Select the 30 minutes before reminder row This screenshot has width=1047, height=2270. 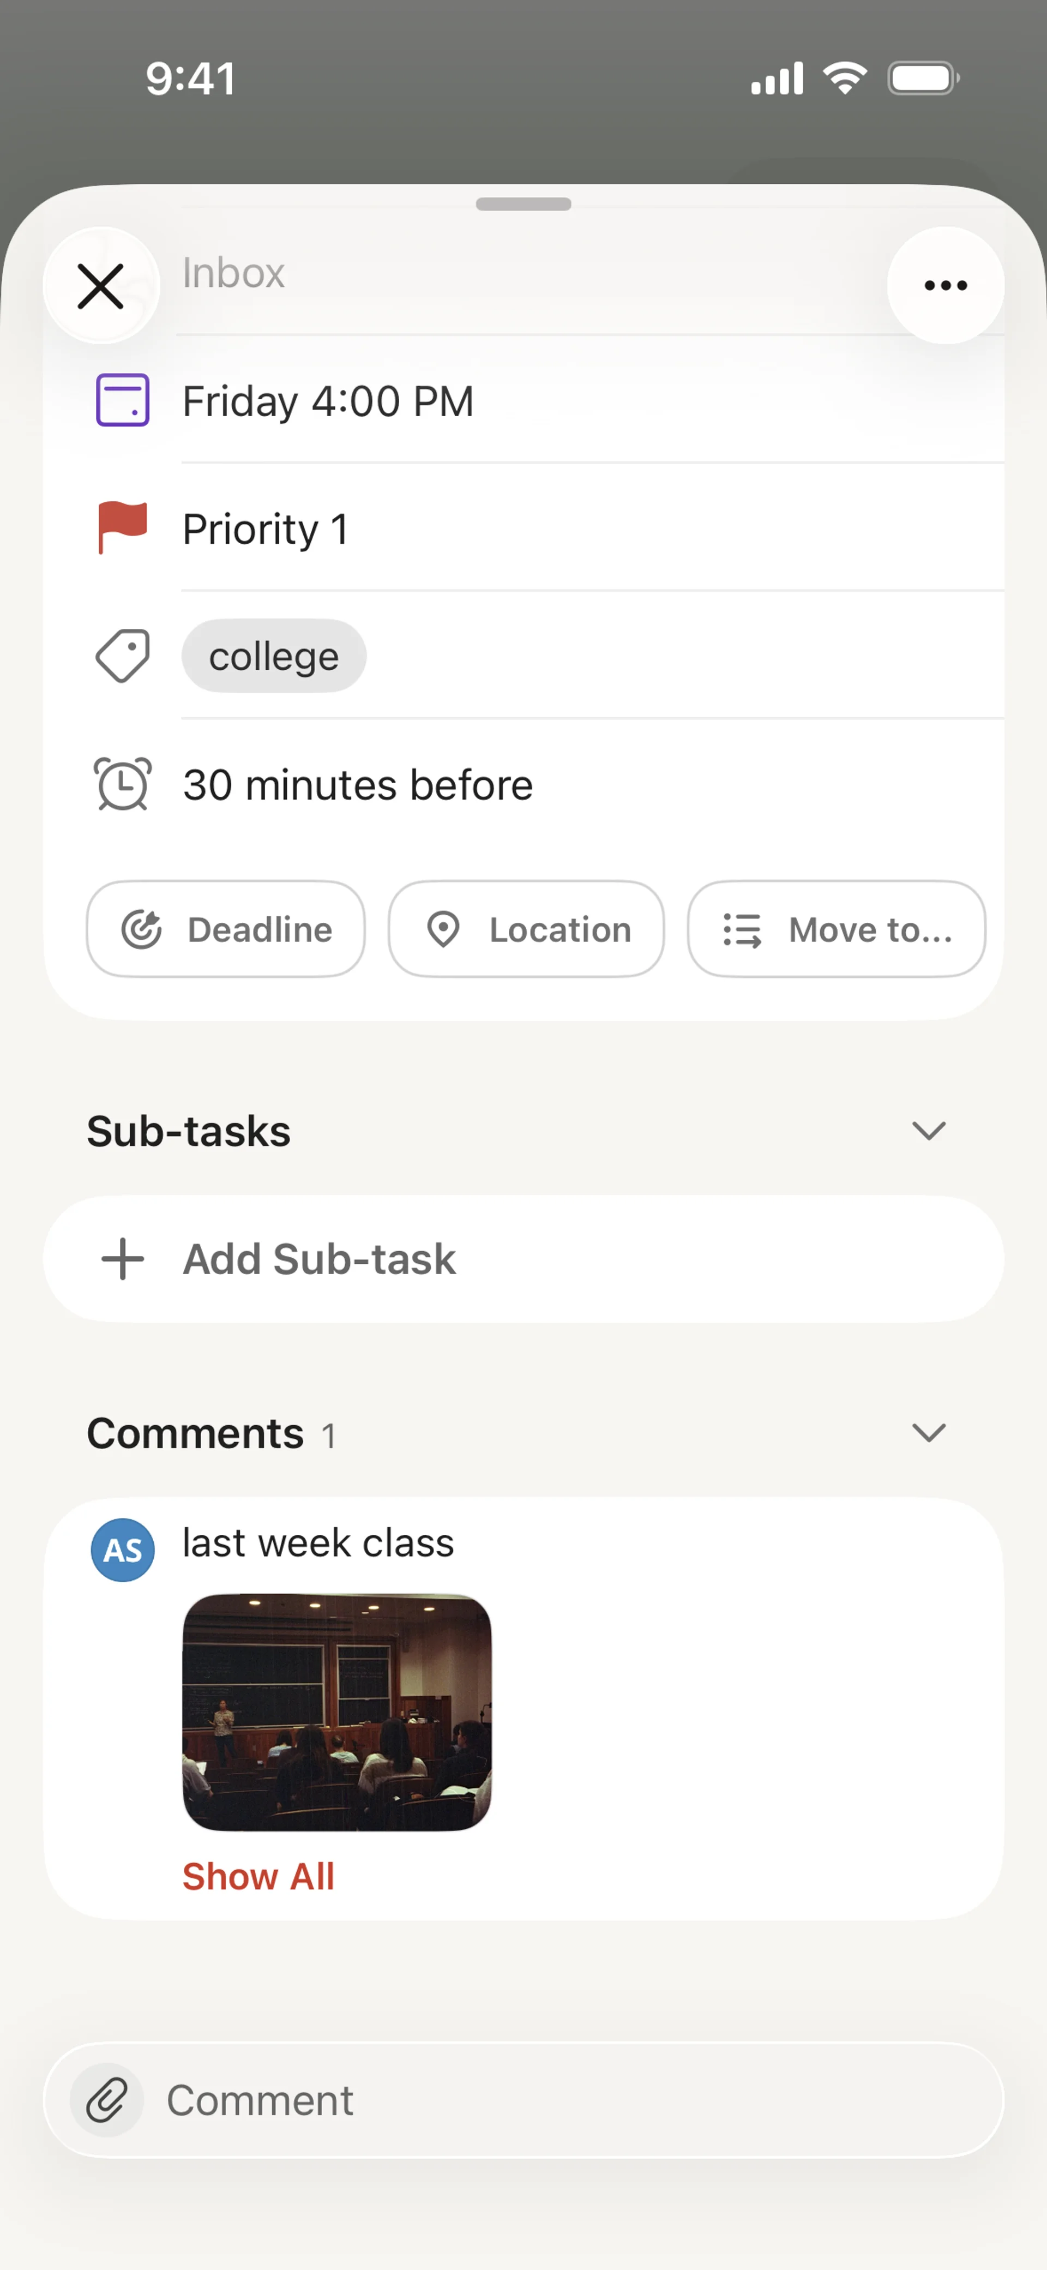[358, 784]
